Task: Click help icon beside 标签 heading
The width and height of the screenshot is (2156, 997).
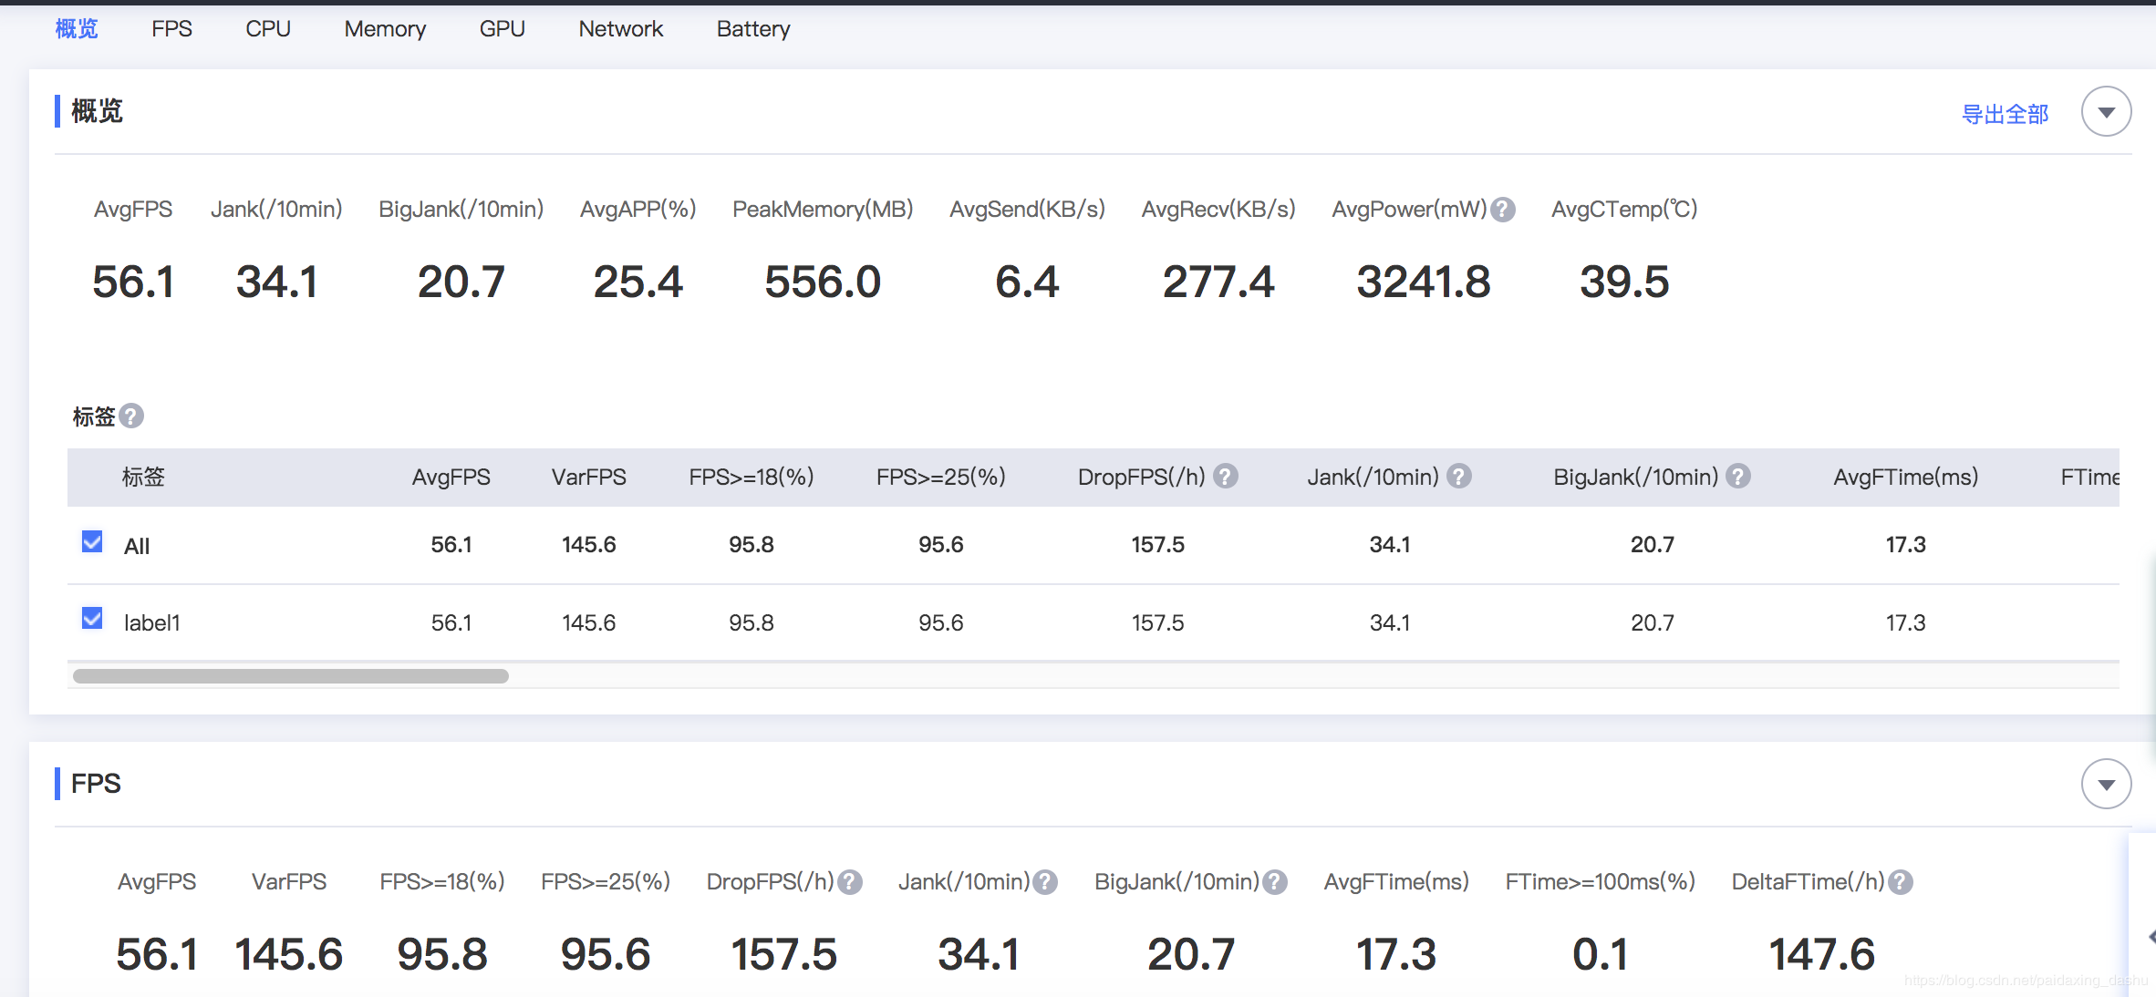Action: (x=131, y=416)
